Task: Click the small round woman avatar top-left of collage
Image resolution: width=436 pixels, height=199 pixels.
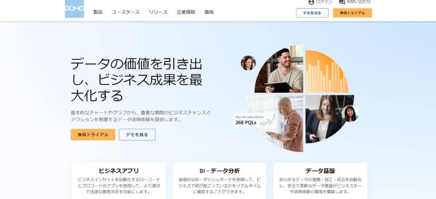Action: tap(248, 63)
